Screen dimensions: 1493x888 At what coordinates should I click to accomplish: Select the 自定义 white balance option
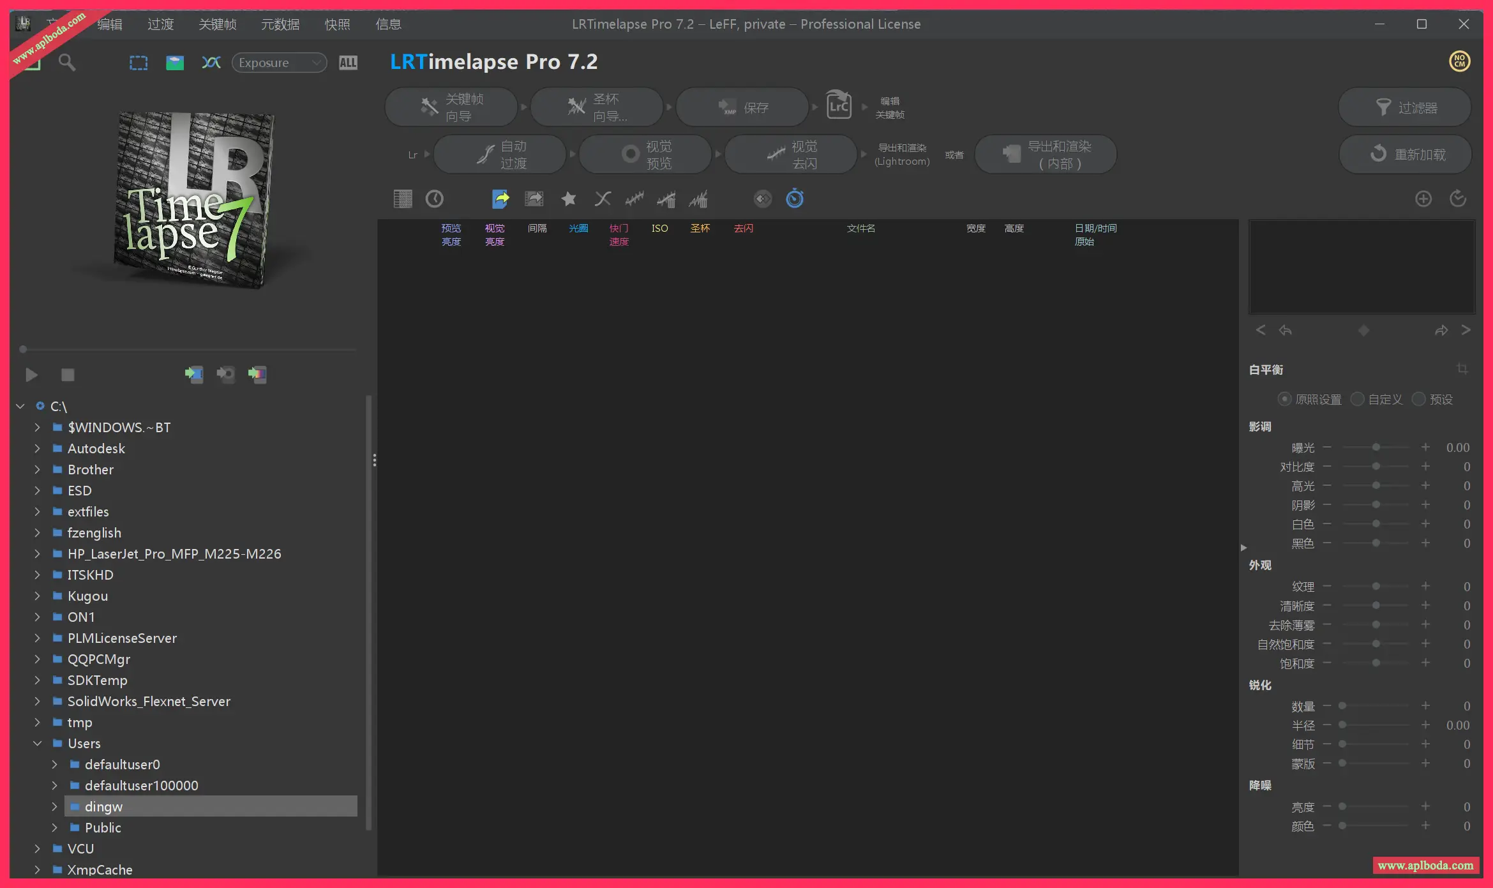1377,399
